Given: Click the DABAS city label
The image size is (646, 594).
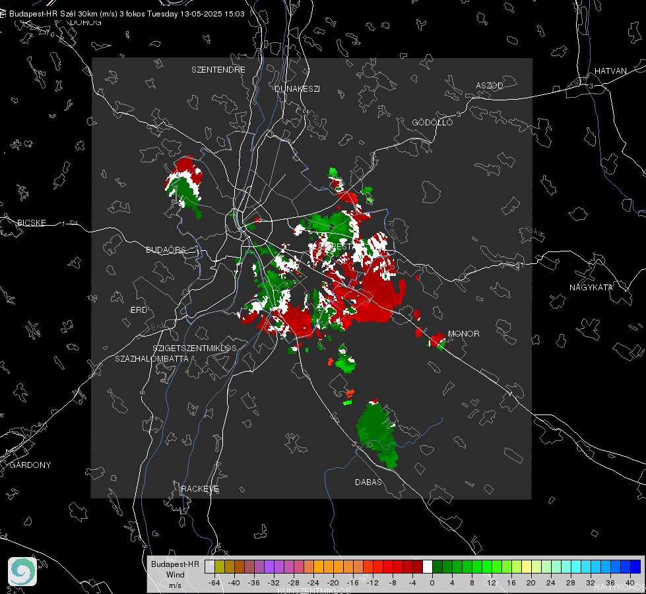Looking at the screenshot, I should click(x=368, y=482).
